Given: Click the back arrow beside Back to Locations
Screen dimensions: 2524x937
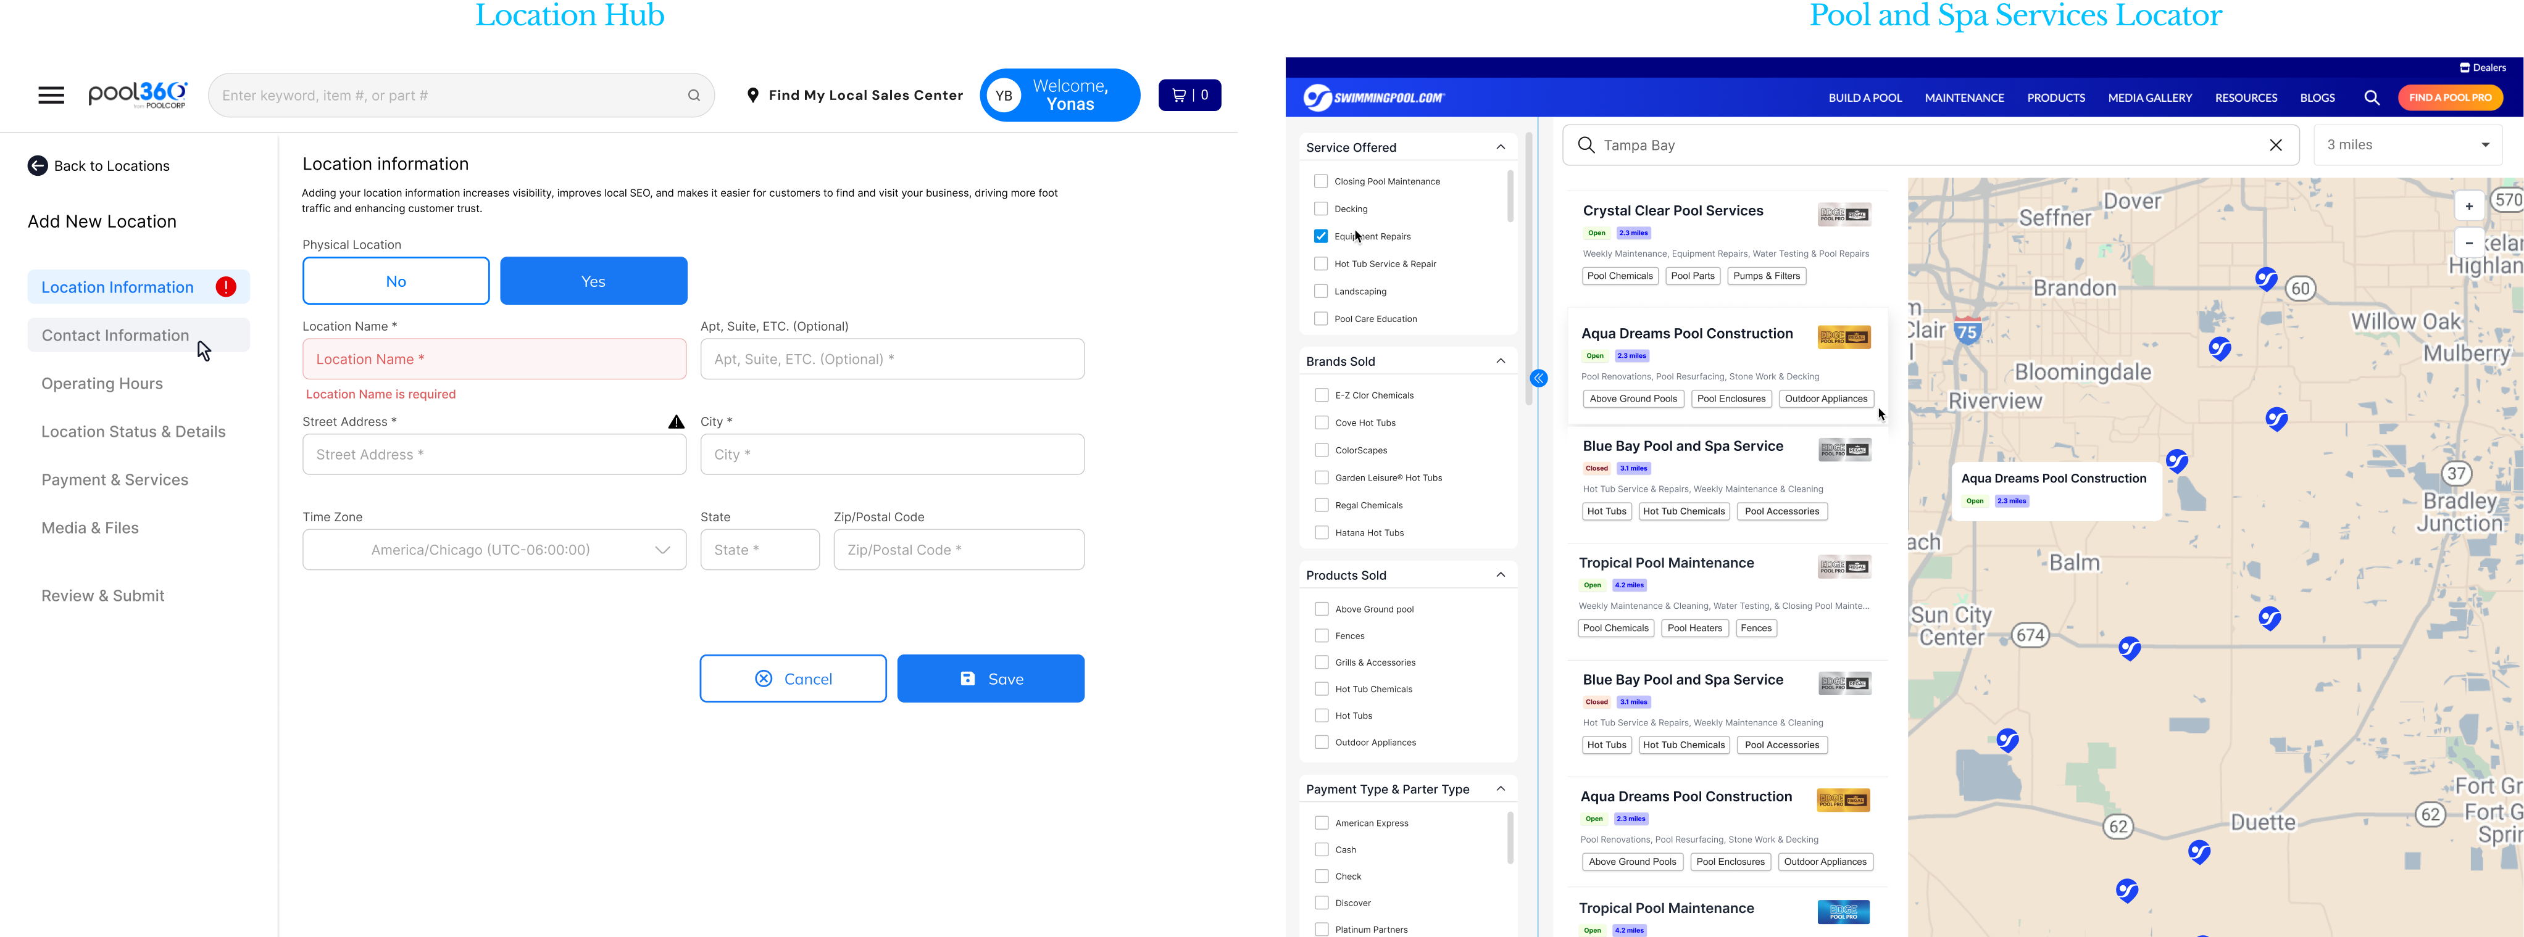Looking at the screenshot, I should pos(37,165).
